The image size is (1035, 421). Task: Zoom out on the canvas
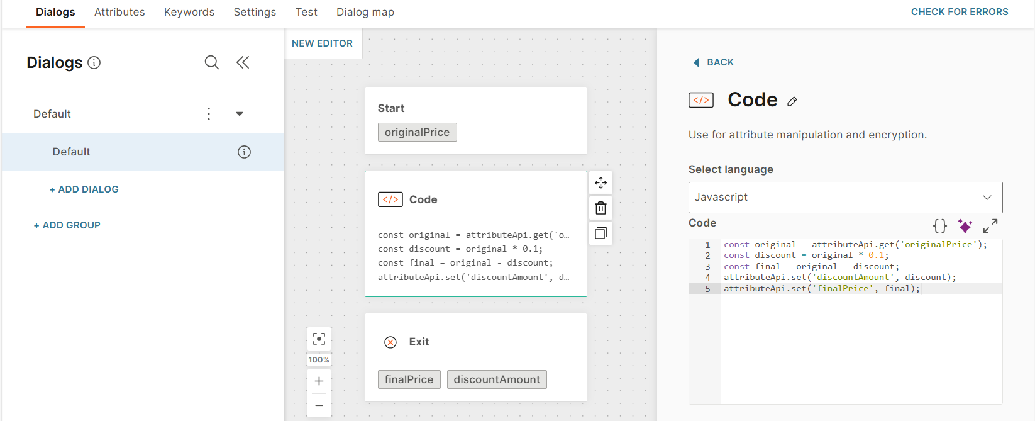319,405
